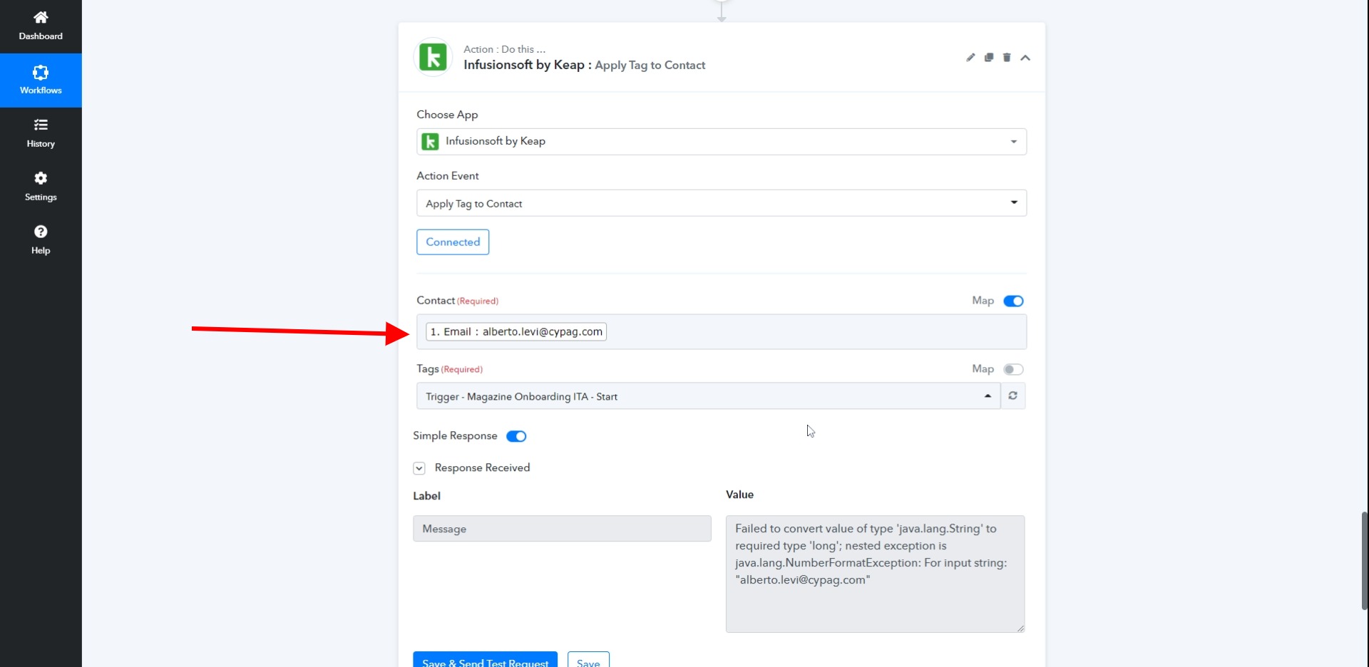Click the "Apply Tag to Contact" title text
Viewport: 1369px width, 667px height.
tap(650, 66)
